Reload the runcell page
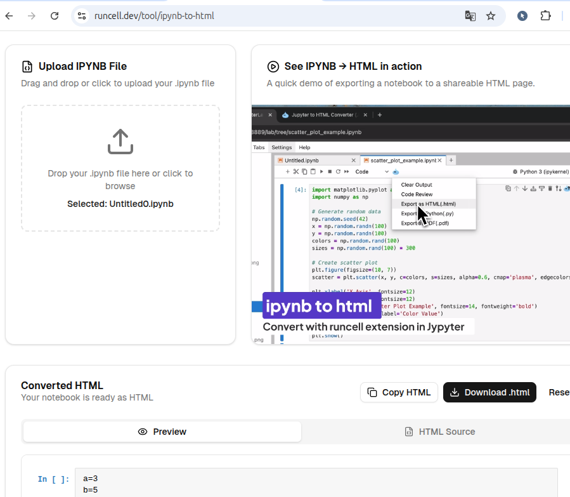Image resolution: width=570 pixels, height=497 pixels. 55,16
